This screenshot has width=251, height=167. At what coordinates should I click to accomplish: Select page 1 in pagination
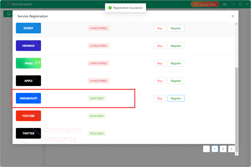coord(215,149)
